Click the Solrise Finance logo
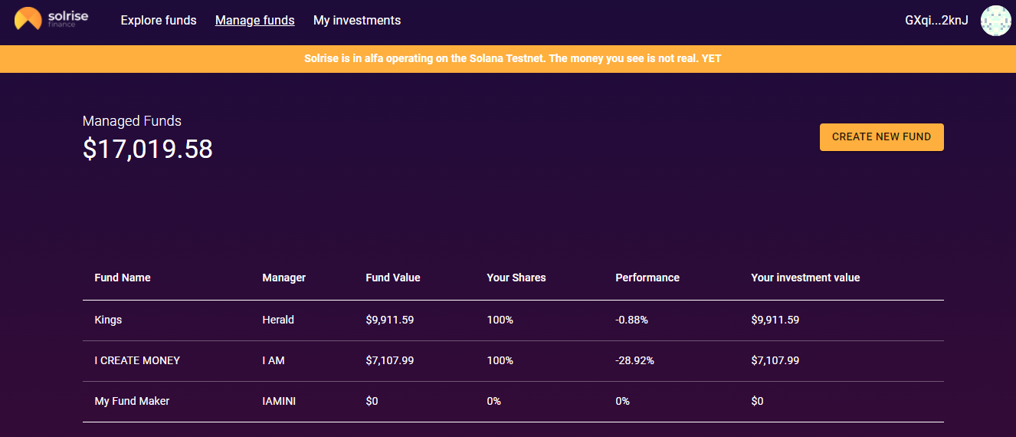The image size is (1016, 437). [x=51, y=19]
